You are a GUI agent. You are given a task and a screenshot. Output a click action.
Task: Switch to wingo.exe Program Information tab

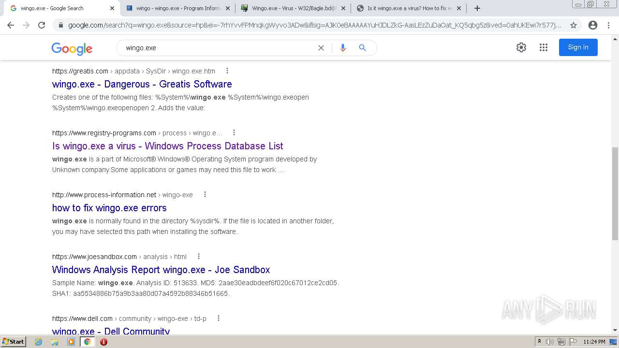pyautogui.click(x=177, y=8)
